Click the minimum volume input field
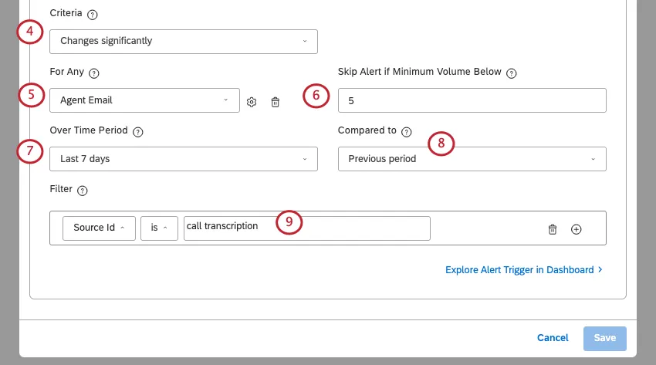The image size is (656, 365). [472, 100]
